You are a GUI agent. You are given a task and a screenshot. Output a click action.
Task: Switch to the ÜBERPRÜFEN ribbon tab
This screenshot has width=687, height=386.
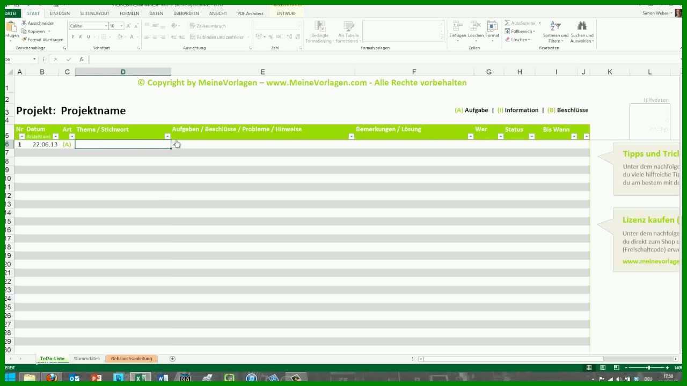(186, 13)
